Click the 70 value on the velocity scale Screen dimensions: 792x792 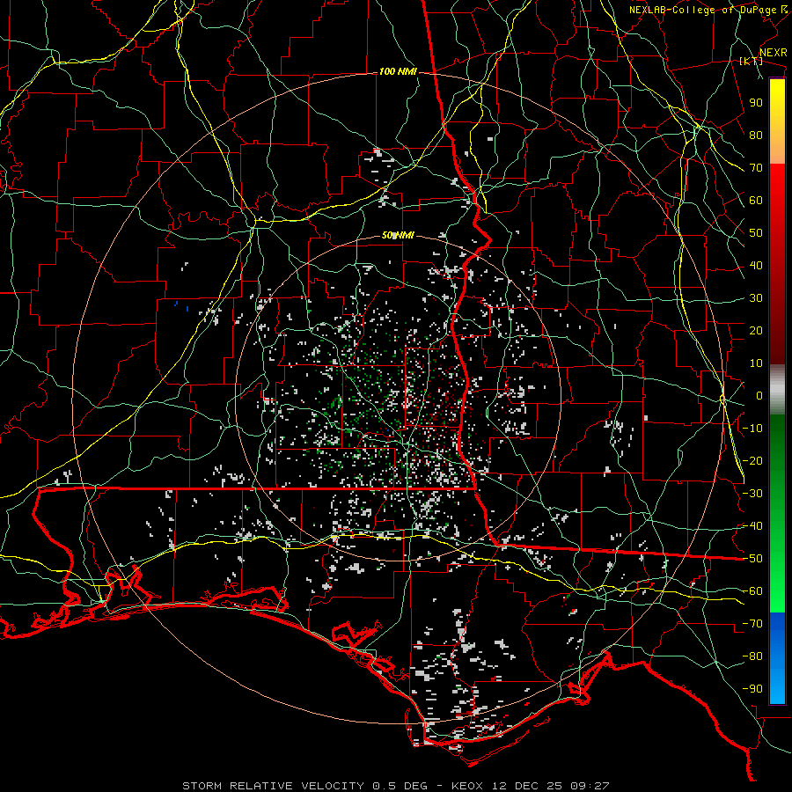pos(756,168)
